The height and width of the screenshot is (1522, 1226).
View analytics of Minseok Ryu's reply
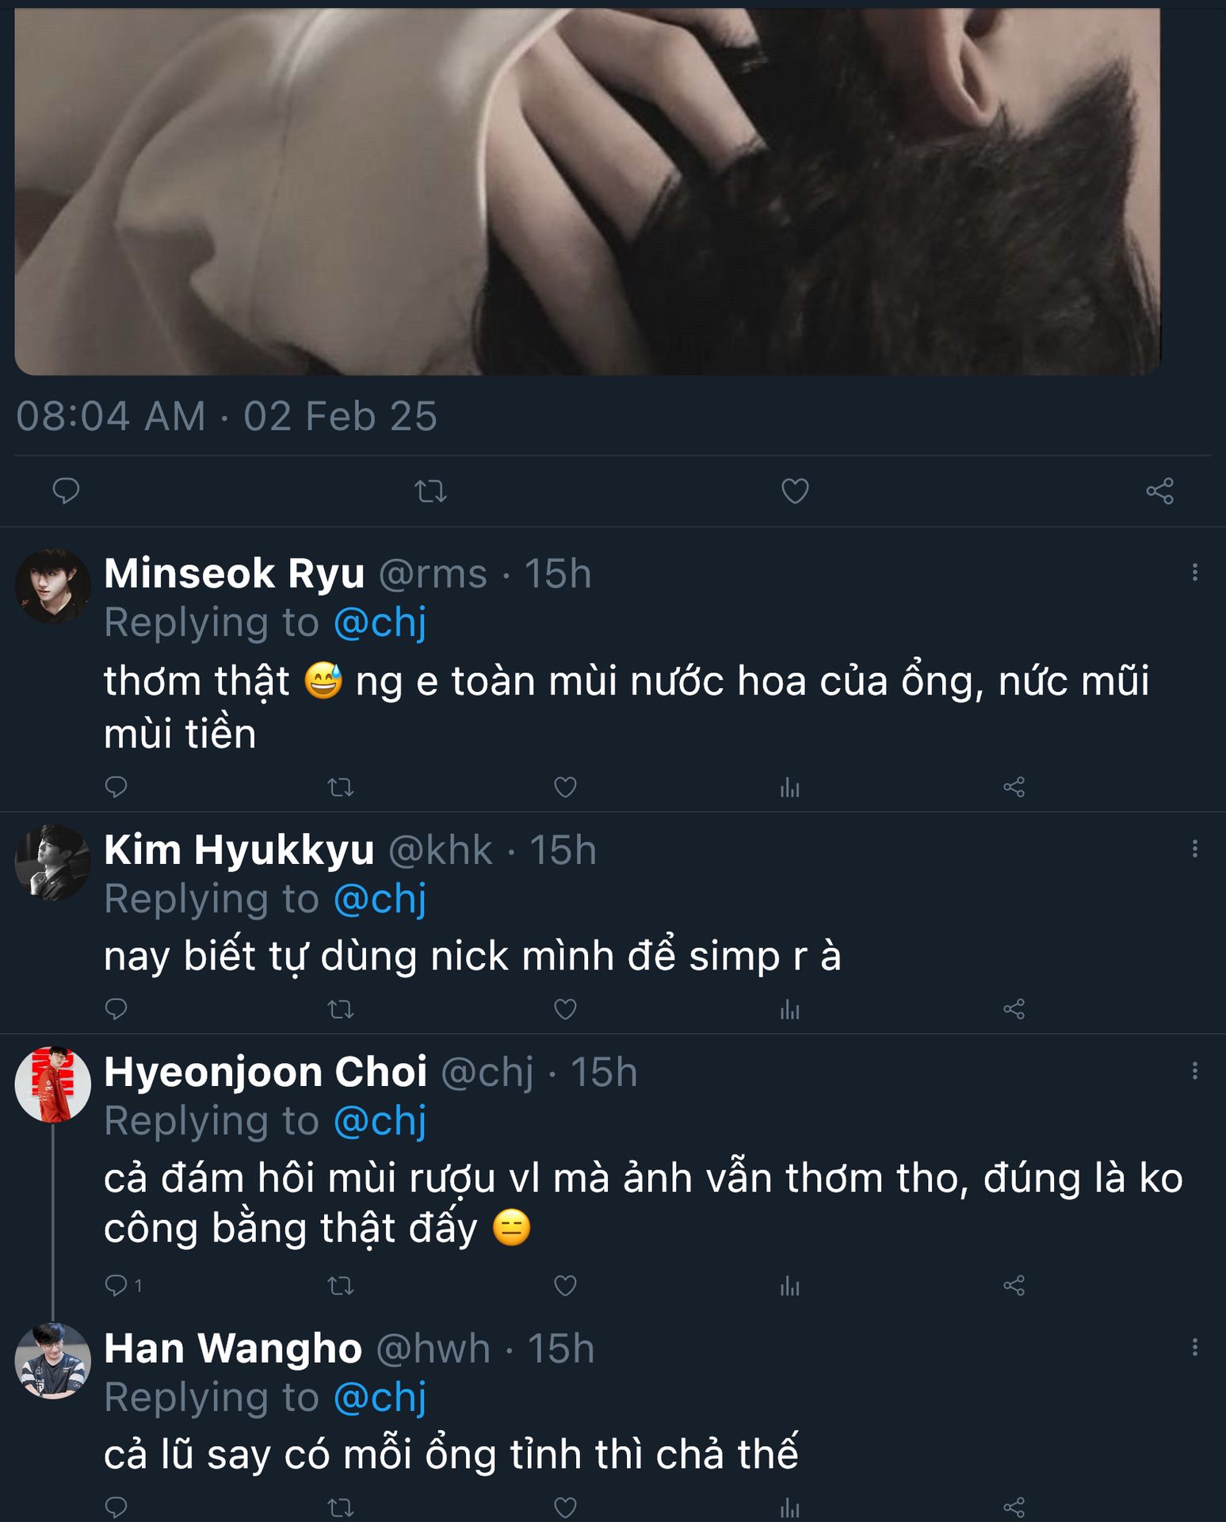coord(789,787)
